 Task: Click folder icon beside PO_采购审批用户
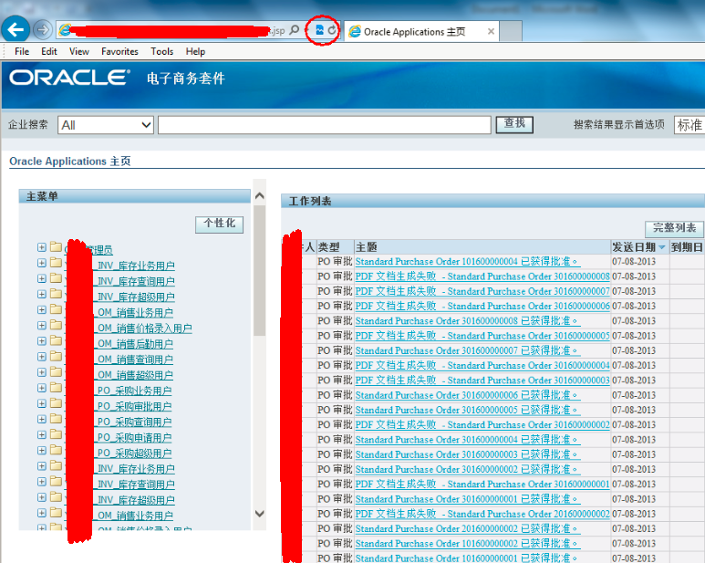pyautogui.click(x=56, y=403)
